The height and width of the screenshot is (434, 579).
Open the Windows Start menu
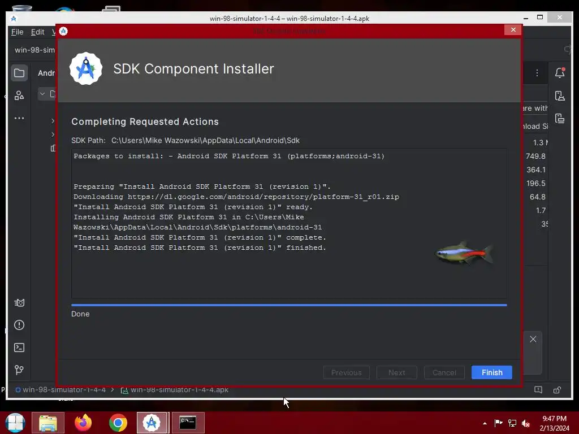click(x=15, y=423)
